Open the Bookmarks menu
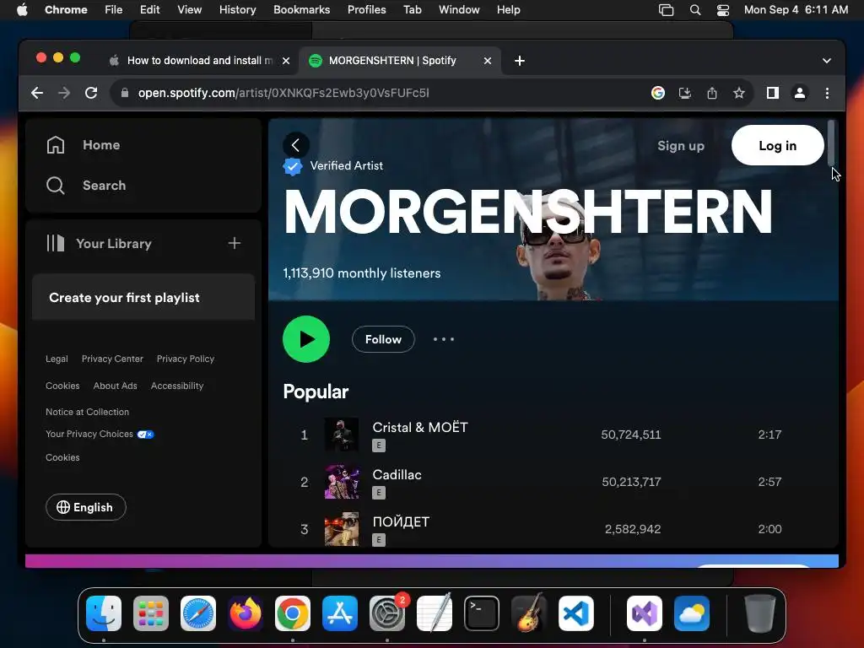The height and width of the screenshot is (648, 864). (302, 10)
